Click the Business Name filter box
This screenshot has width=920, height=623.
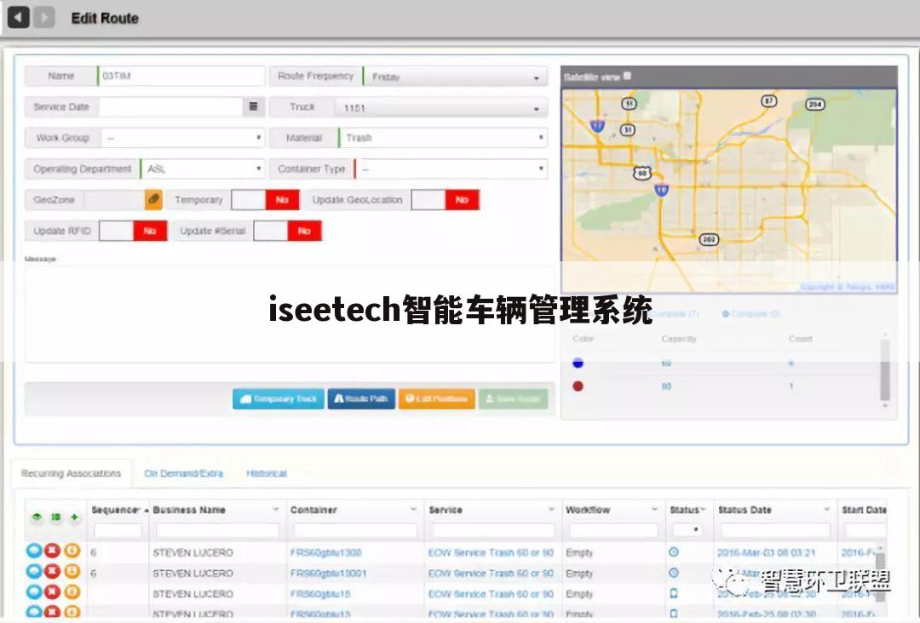pyautogui.click(x=218, y=530)
